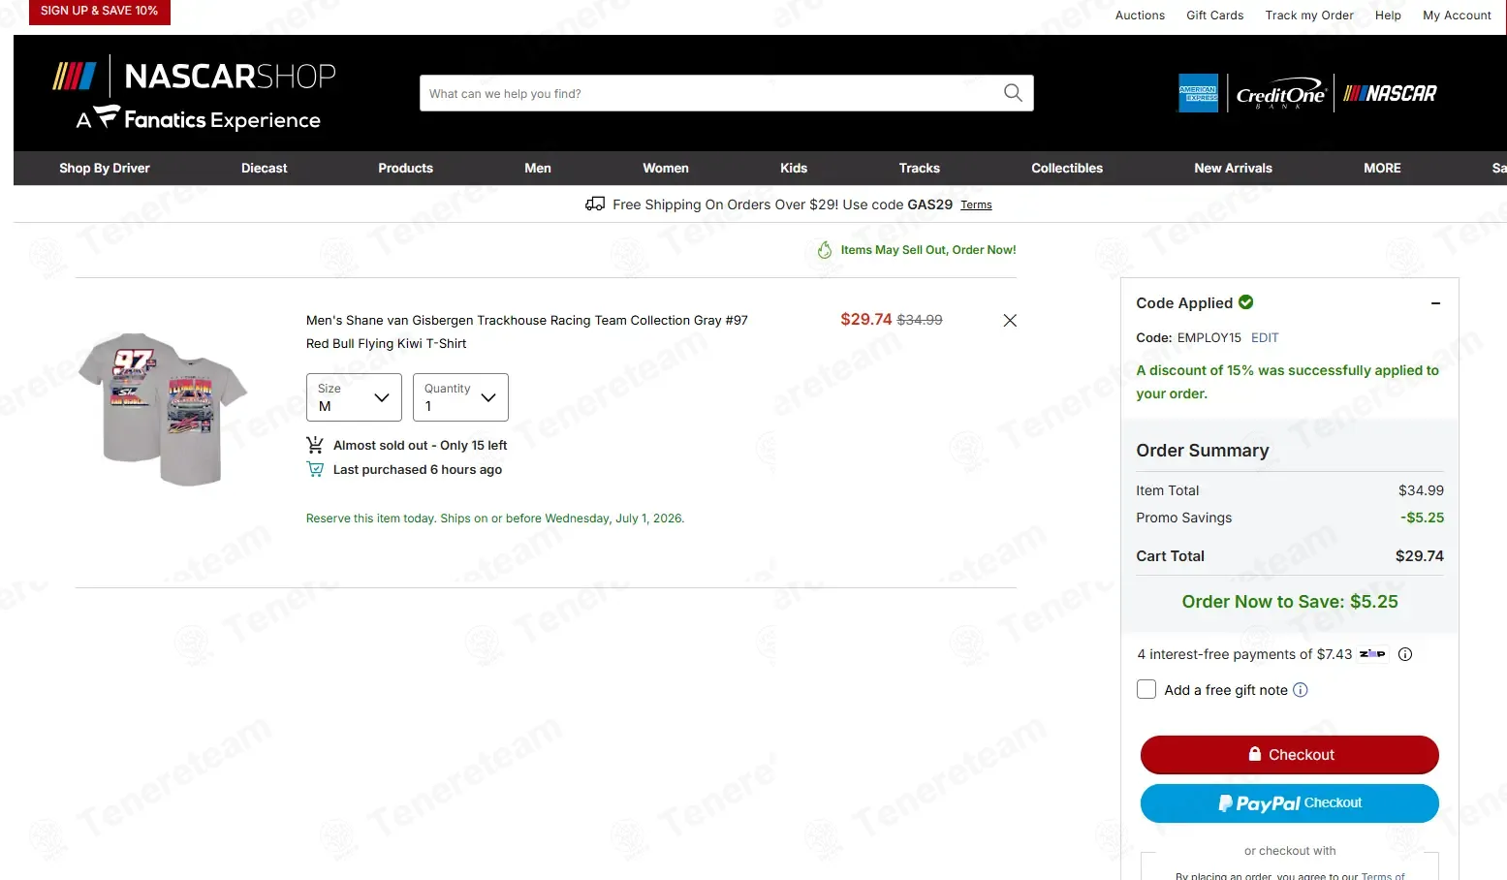The height and width of the screenshot is (880, 1507).
Task: Open the Shane van Gisbergen T-shirt title
Action: coord(527,331)
